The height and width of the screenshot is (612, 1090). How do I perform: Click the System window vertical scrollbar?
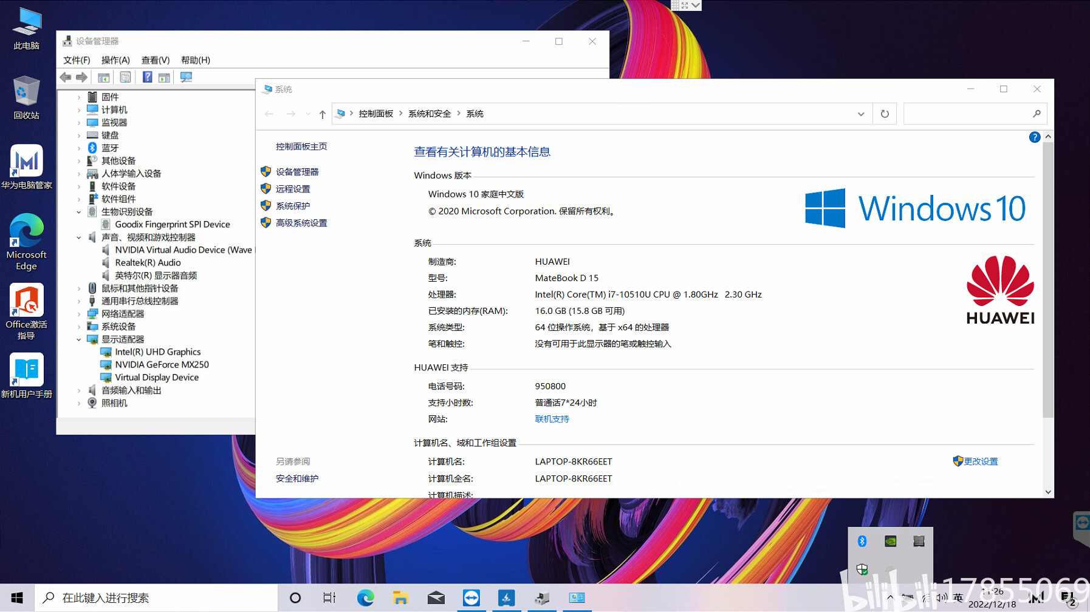click(x=1048, y=279)
